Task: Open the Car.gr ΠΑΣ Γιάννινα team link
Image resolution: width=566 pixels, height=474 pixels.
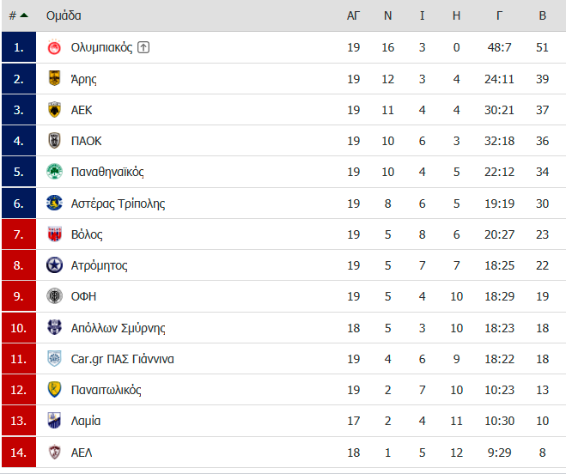Action: 122,359
